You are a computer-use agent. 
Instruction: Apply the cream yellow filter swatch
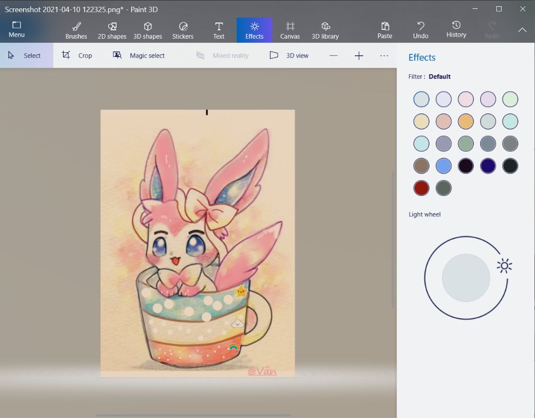point(422,121)
